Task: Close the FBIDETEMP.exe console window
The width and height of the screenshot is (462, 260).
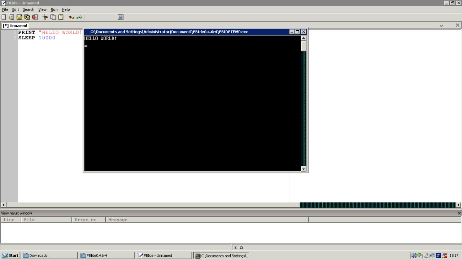Action: click(x=304, y=32)
